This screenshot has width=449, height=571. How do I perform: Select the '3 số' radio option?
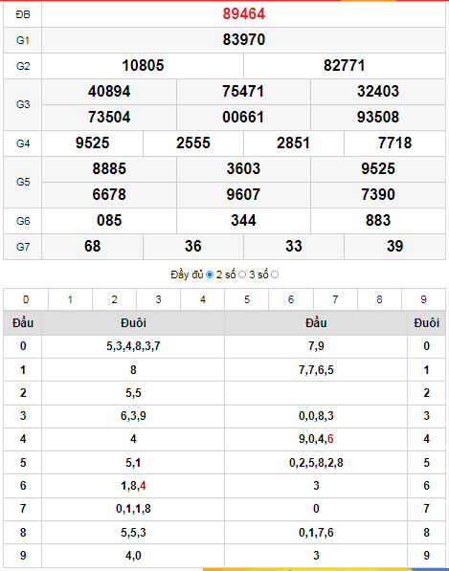click(x=275, y=275)
